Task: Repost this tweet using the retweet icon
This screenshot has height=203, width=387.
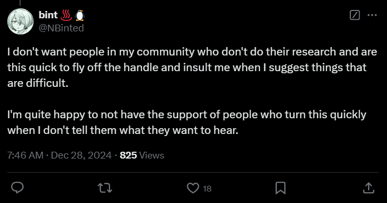Action: [105, 188]
